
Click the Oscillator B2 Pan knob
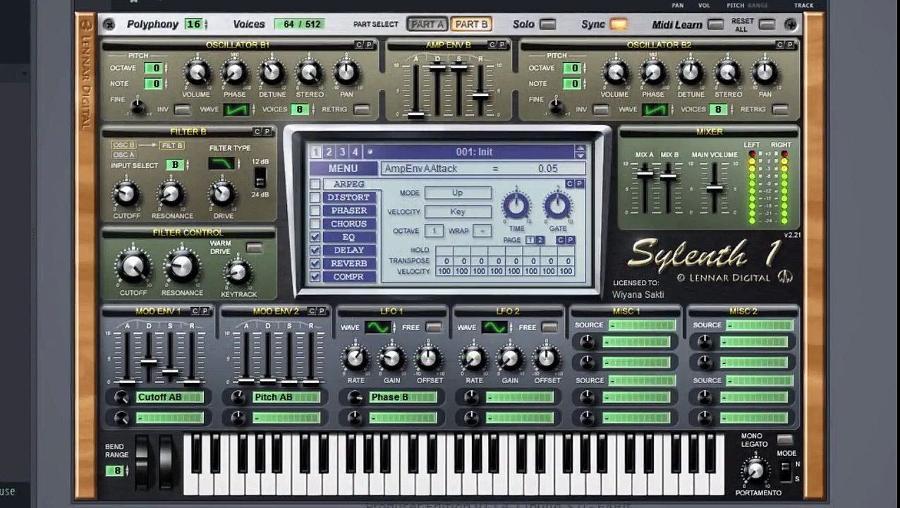click(x=765, y=73)
